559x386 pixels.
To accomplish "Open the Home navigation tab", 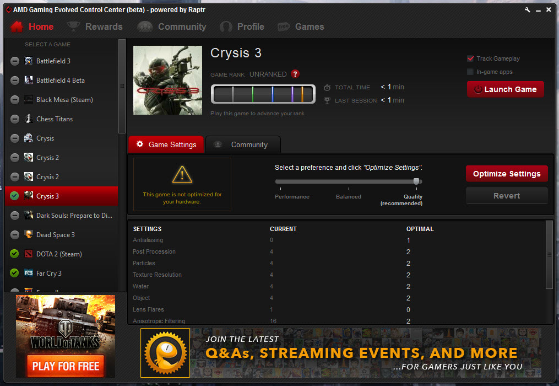I will pyautogui.click(x=32, y=27).
